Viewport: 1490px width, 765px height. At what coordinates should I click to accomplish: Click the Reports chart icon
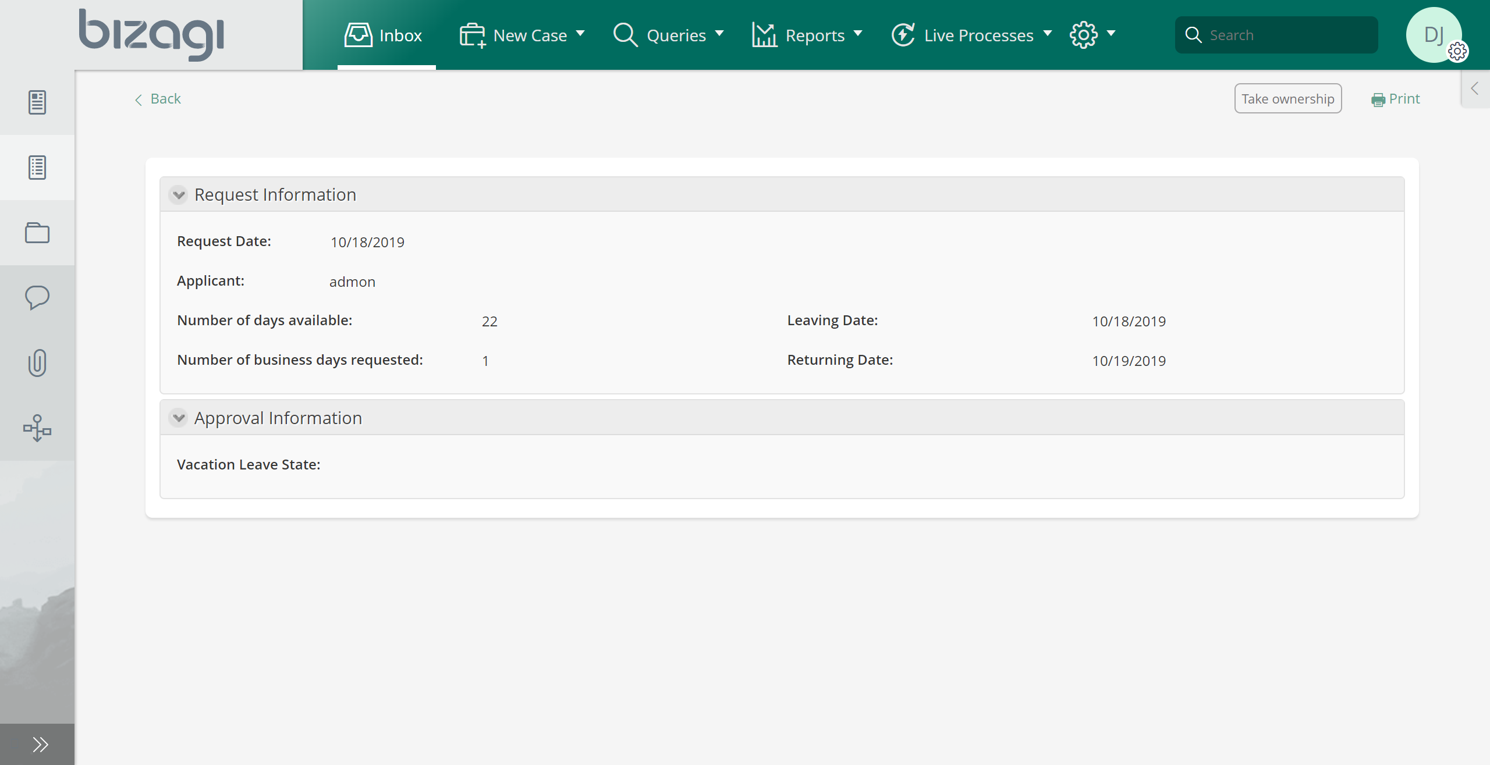(x=764, y=35)
